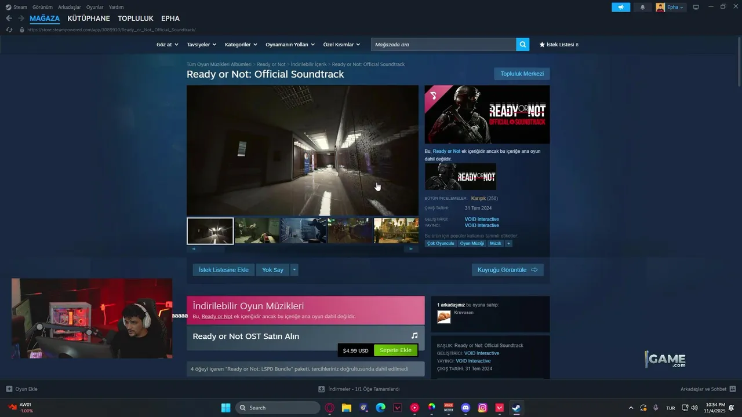
Task: Expand the Oynamanın Yolları dropdown
Action: 290,45
